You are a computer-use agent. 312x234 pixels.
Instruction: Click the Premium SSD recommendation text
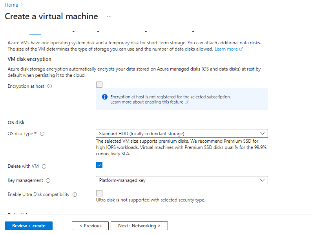pos(181,147)
